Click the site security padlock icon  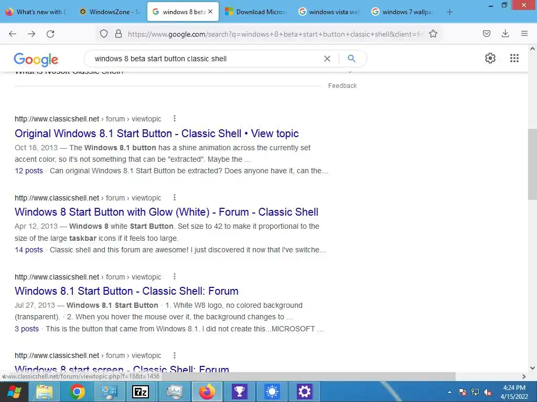pyautogui.click(x=119, y=33)
